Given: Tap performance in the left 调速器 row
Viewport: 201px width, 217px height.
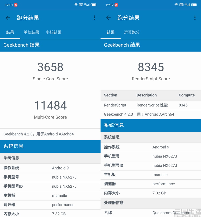Looking at the screenshot, I should (63, 205).
